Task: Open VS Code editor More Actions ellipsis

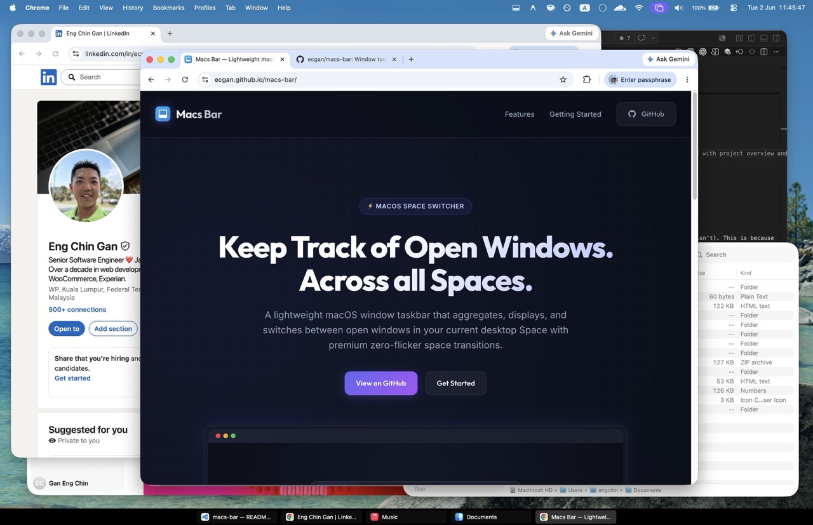Action: pos(776,51)
